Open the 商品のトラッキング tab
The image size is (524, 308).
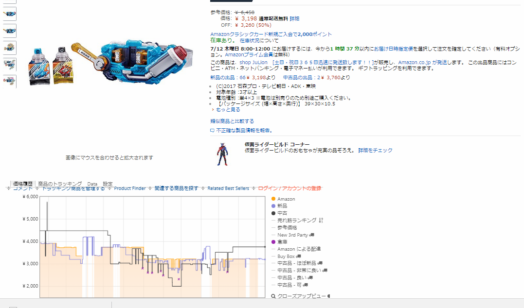pyautogui.click(x=59, y=184)
